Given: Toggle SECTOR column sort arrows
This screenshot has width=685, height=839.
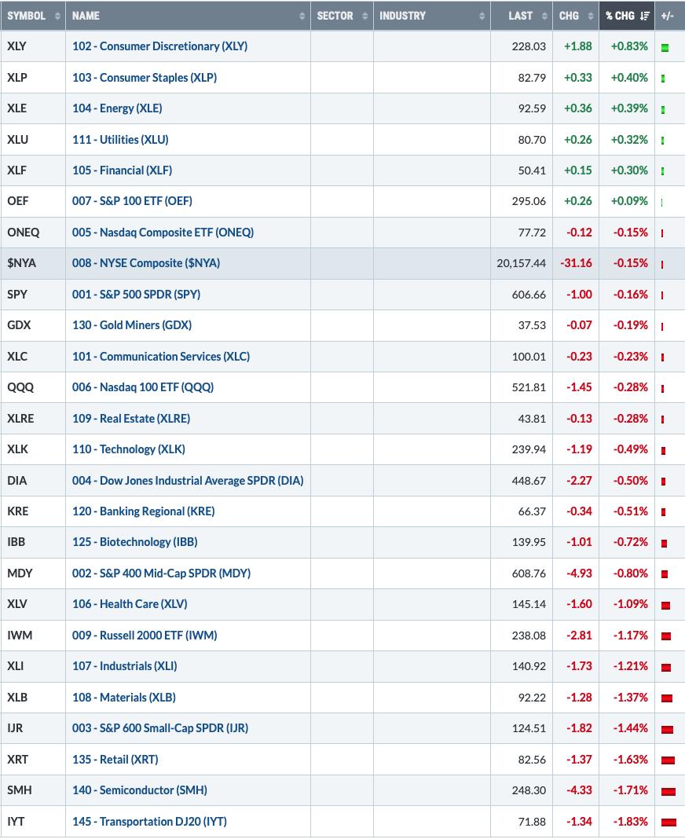Looking at the screenshot, I should pos(365,16).
